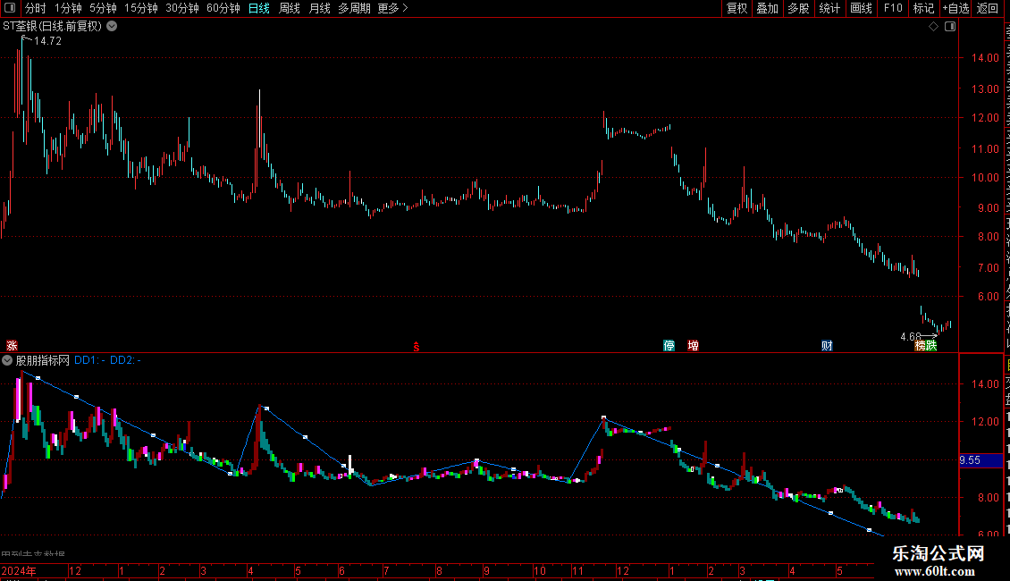
Task: Expand the 更多 periods menu
Action: 392,8
